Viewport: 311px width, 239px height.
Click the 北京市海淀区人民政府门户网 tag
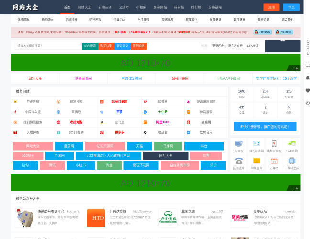[108, 156]
